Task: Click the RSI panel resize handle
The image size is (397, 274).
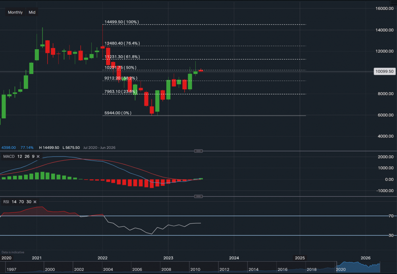Action: point(198,196)
